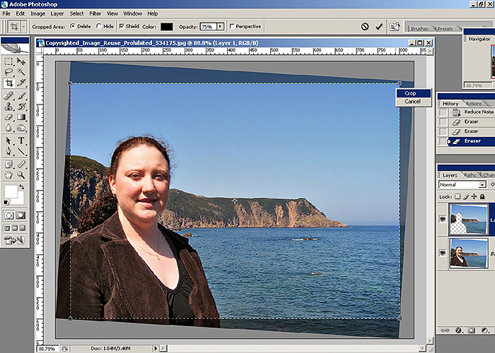Screen dimensions: 495x353
Task: Enable the Perspective checkbox
Action: pyautogui.click(x=232, y=27)
